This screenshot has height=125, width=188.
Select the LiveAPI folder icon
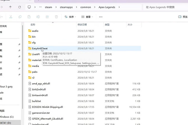30,54
